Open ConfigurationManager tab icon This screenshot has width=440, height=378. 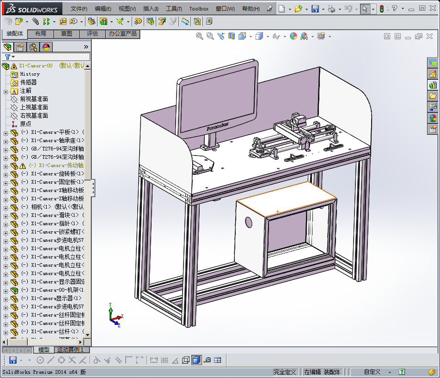tap(33, 47)
